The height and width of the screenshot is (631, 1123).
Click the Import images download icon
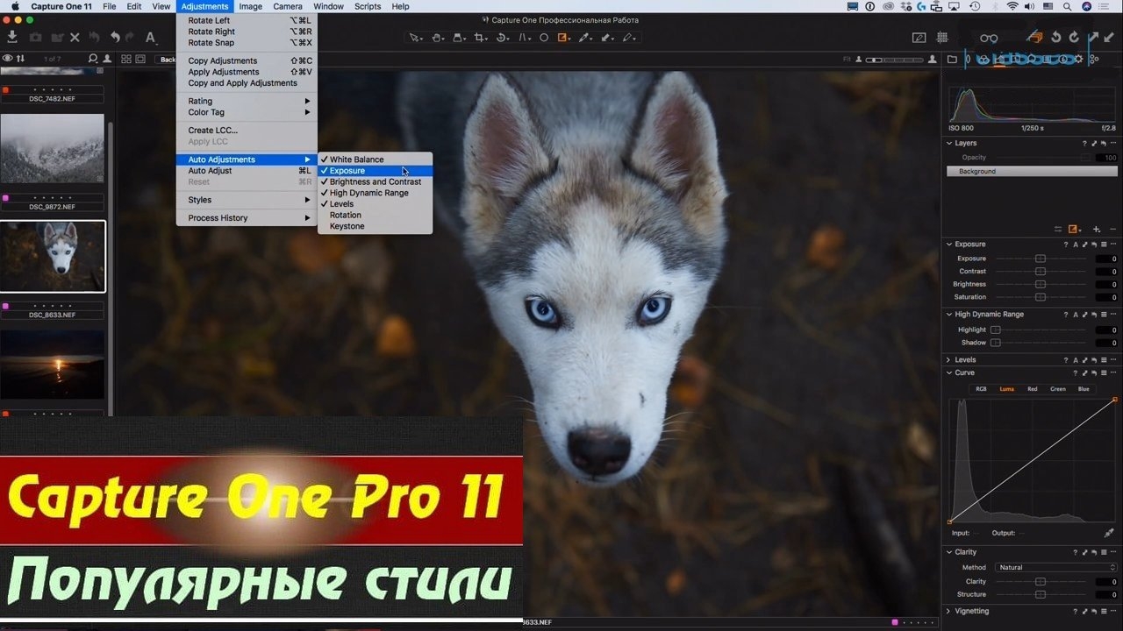tap(12, 37)
